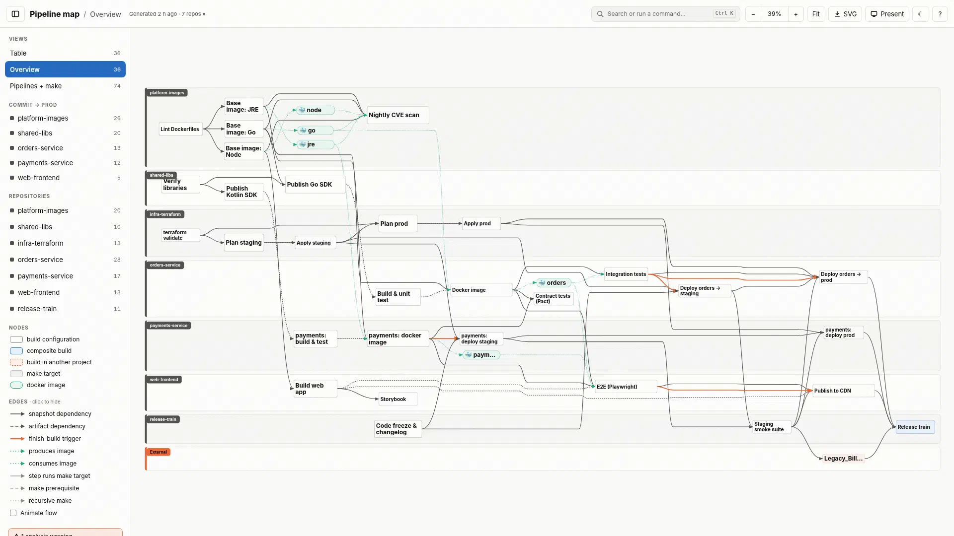Select release-train under Repositories
Viewport: 954px width, 536px height.
coord(65,309)
